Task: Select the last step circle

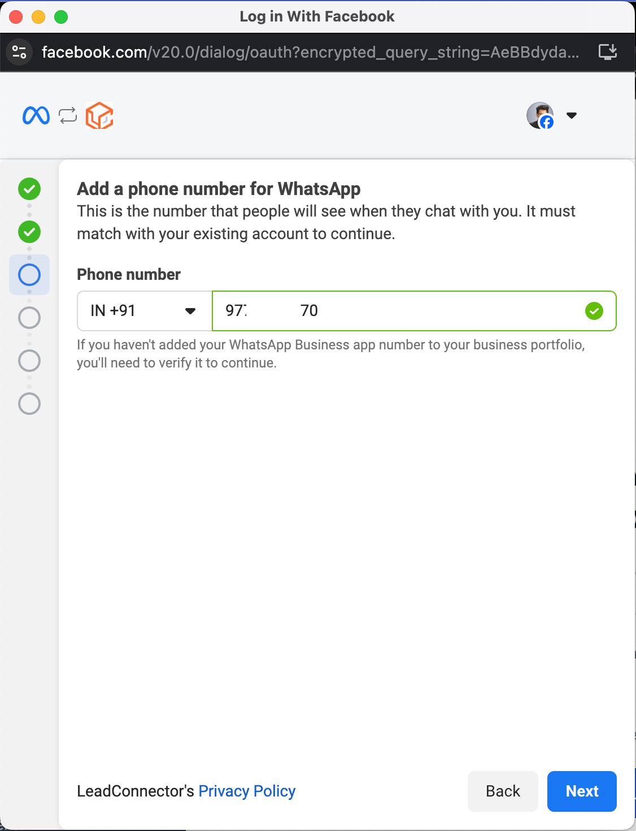Action: [29, 404]
